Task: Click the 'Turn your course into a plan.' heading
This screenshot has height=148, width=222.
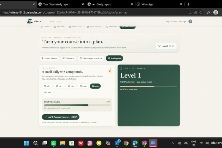Action: coord(73,42)
